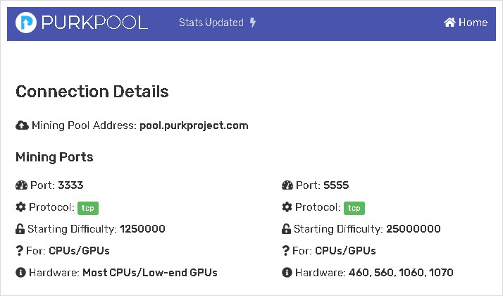Click the Stats Updated lightning bolt icon

[x=253, y=23]
